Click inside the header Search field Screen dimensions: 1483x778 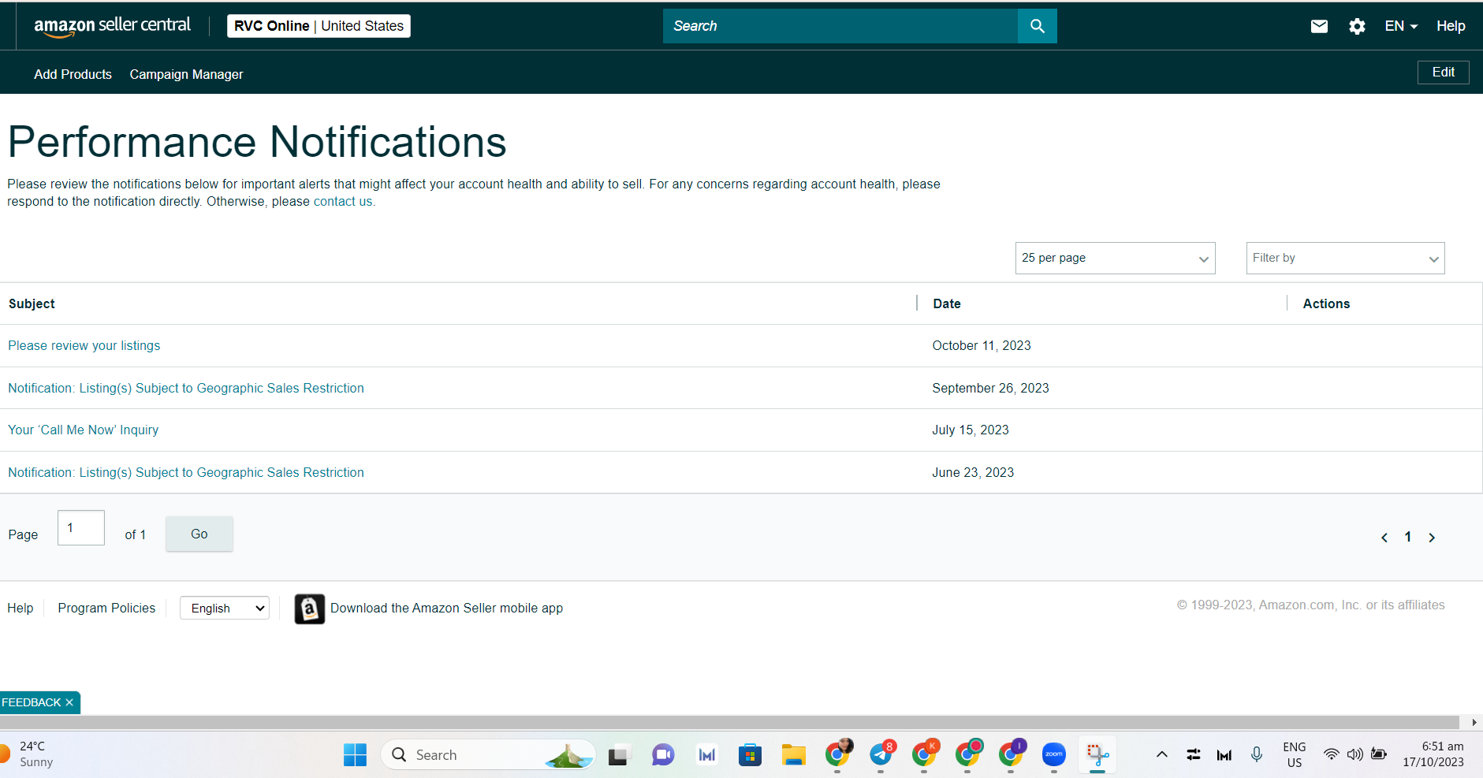pyautogui.click(x=840, y=26)
